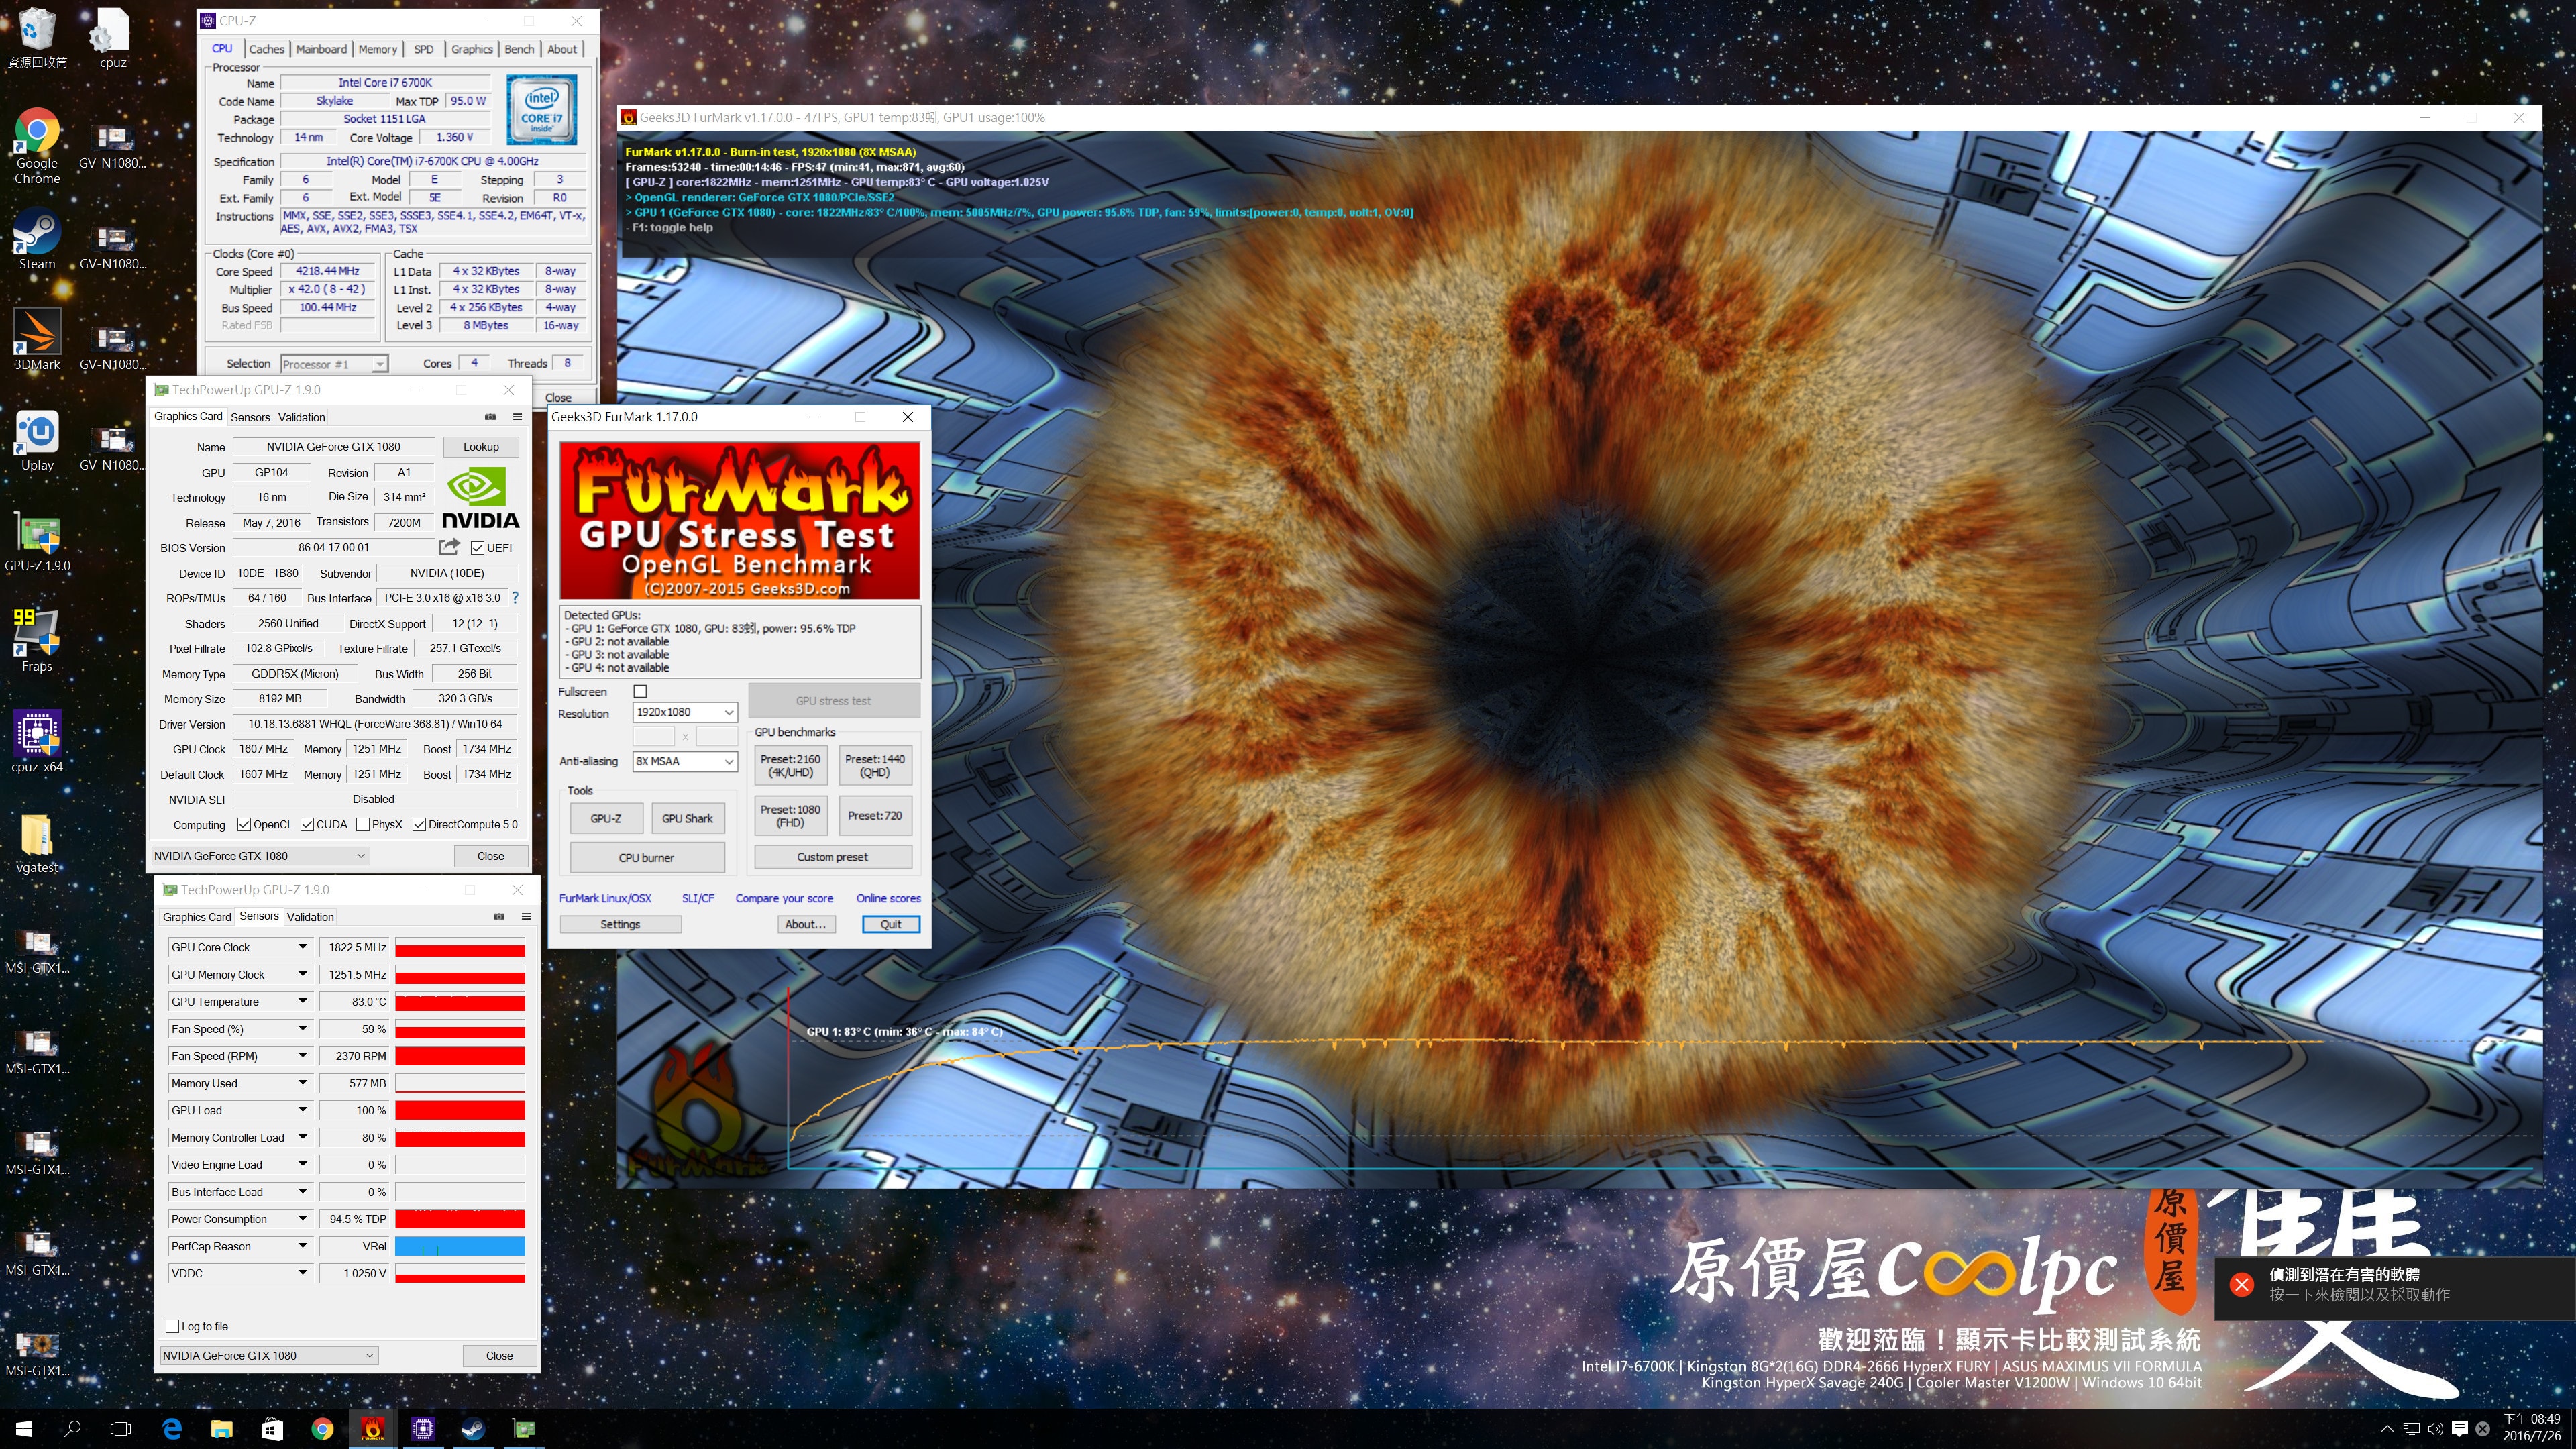This screenshot has height=1449, width=2576.
Task: Click the camera icon in GPU-Z Sensors window
Action: pyautogui.click(x=499, y=916)
